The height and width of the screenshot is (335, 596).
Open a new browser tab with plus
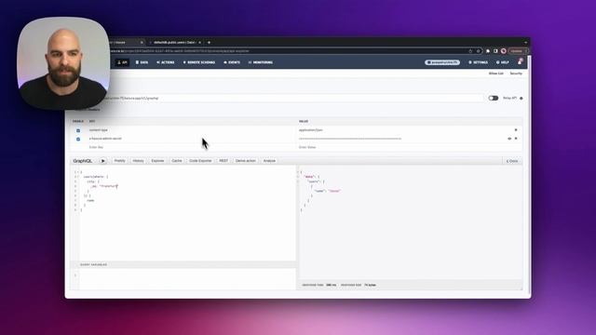(x=209, y=43)
